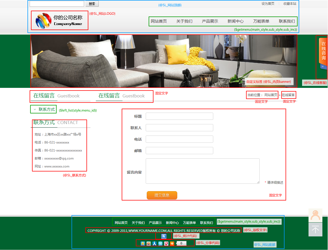This screenshot has width=328, height=250.
Task: Expand the online consultation panel double-arrow
Action: 323,66
